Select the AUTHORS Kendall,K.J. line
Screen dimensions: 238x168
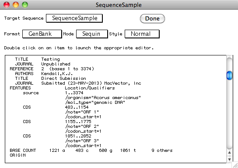tap(44, 74)
